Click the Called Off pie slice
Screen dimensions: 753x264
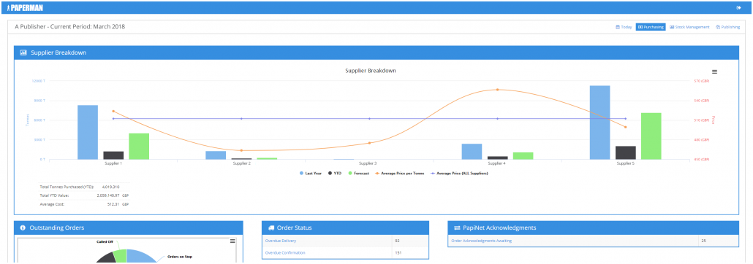pyautogui.click(x=121, y=256)
